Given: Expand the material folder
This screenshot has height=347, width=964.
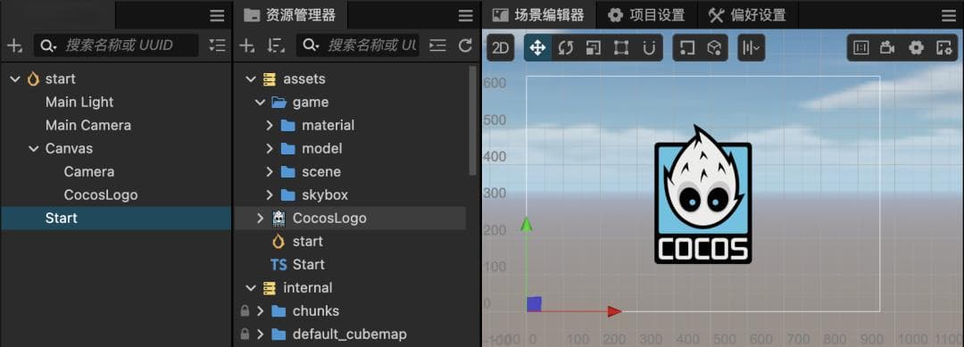Looking at the screenshot, I should pyautogui.click(x=270, y=125).
